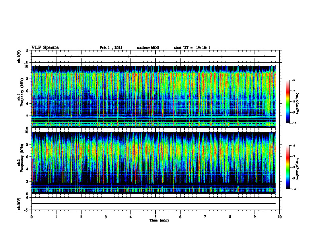Viewport: 315px width, 243px height.
Task: Click the "-10" label on ch.1 color bar
Action: 294,123
